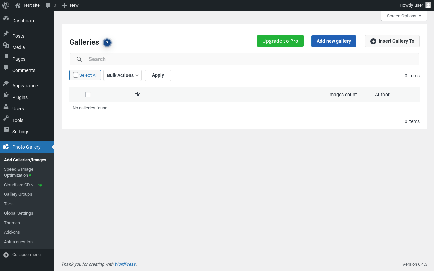Image resolution: width=434 pixels, height=271 pixels.
Task: Click the Settings sliders icon
Action: (6, 130)
